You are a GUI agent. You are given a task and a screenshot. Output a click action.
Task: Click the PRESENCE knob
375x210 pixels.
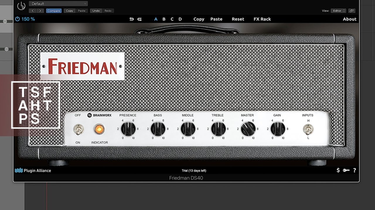point(128,129)
